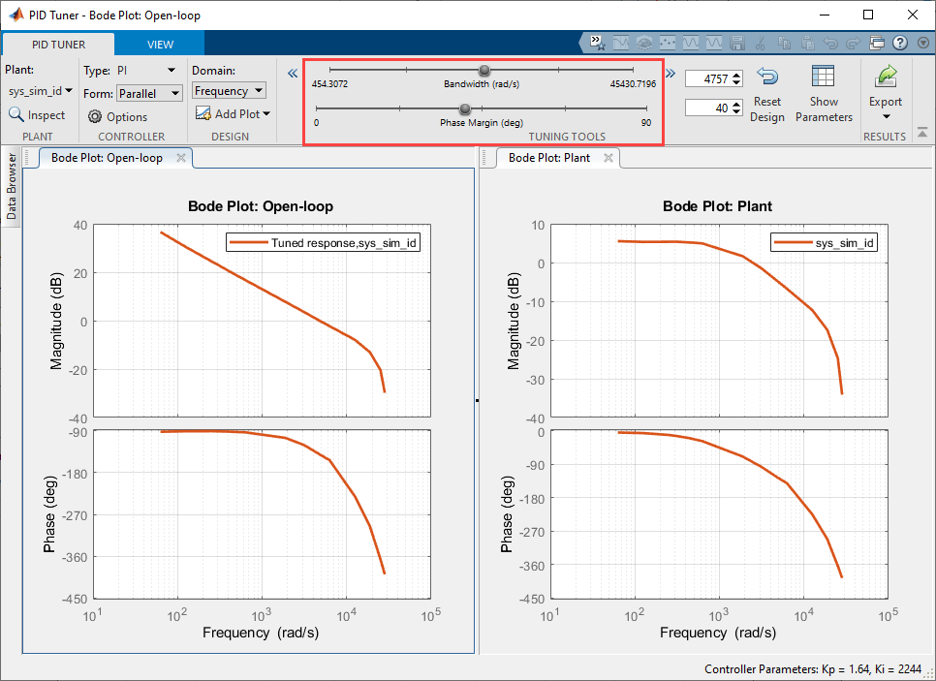936x681 pixels.
Task: Click the Paste clipboard icon
Action: click(x=808, y=43)
